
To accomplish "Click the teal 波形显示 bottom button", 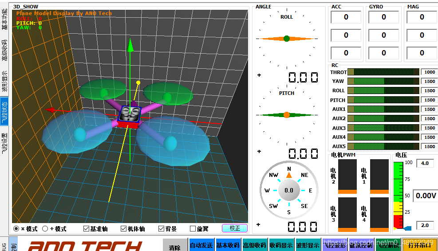I will pyautogui.click(x=308, y=245).
